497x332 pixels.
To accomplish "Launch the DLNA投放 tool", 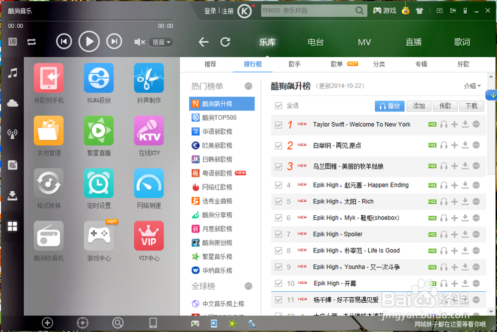I will (x=99, y=78).
